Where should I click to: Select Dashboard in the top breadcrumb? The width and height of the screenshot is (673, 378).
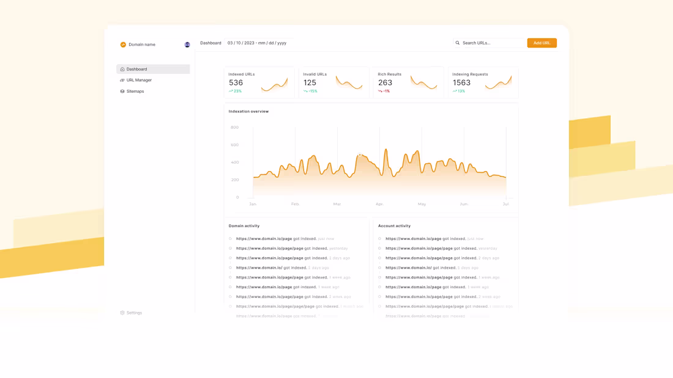pos(210,43)
